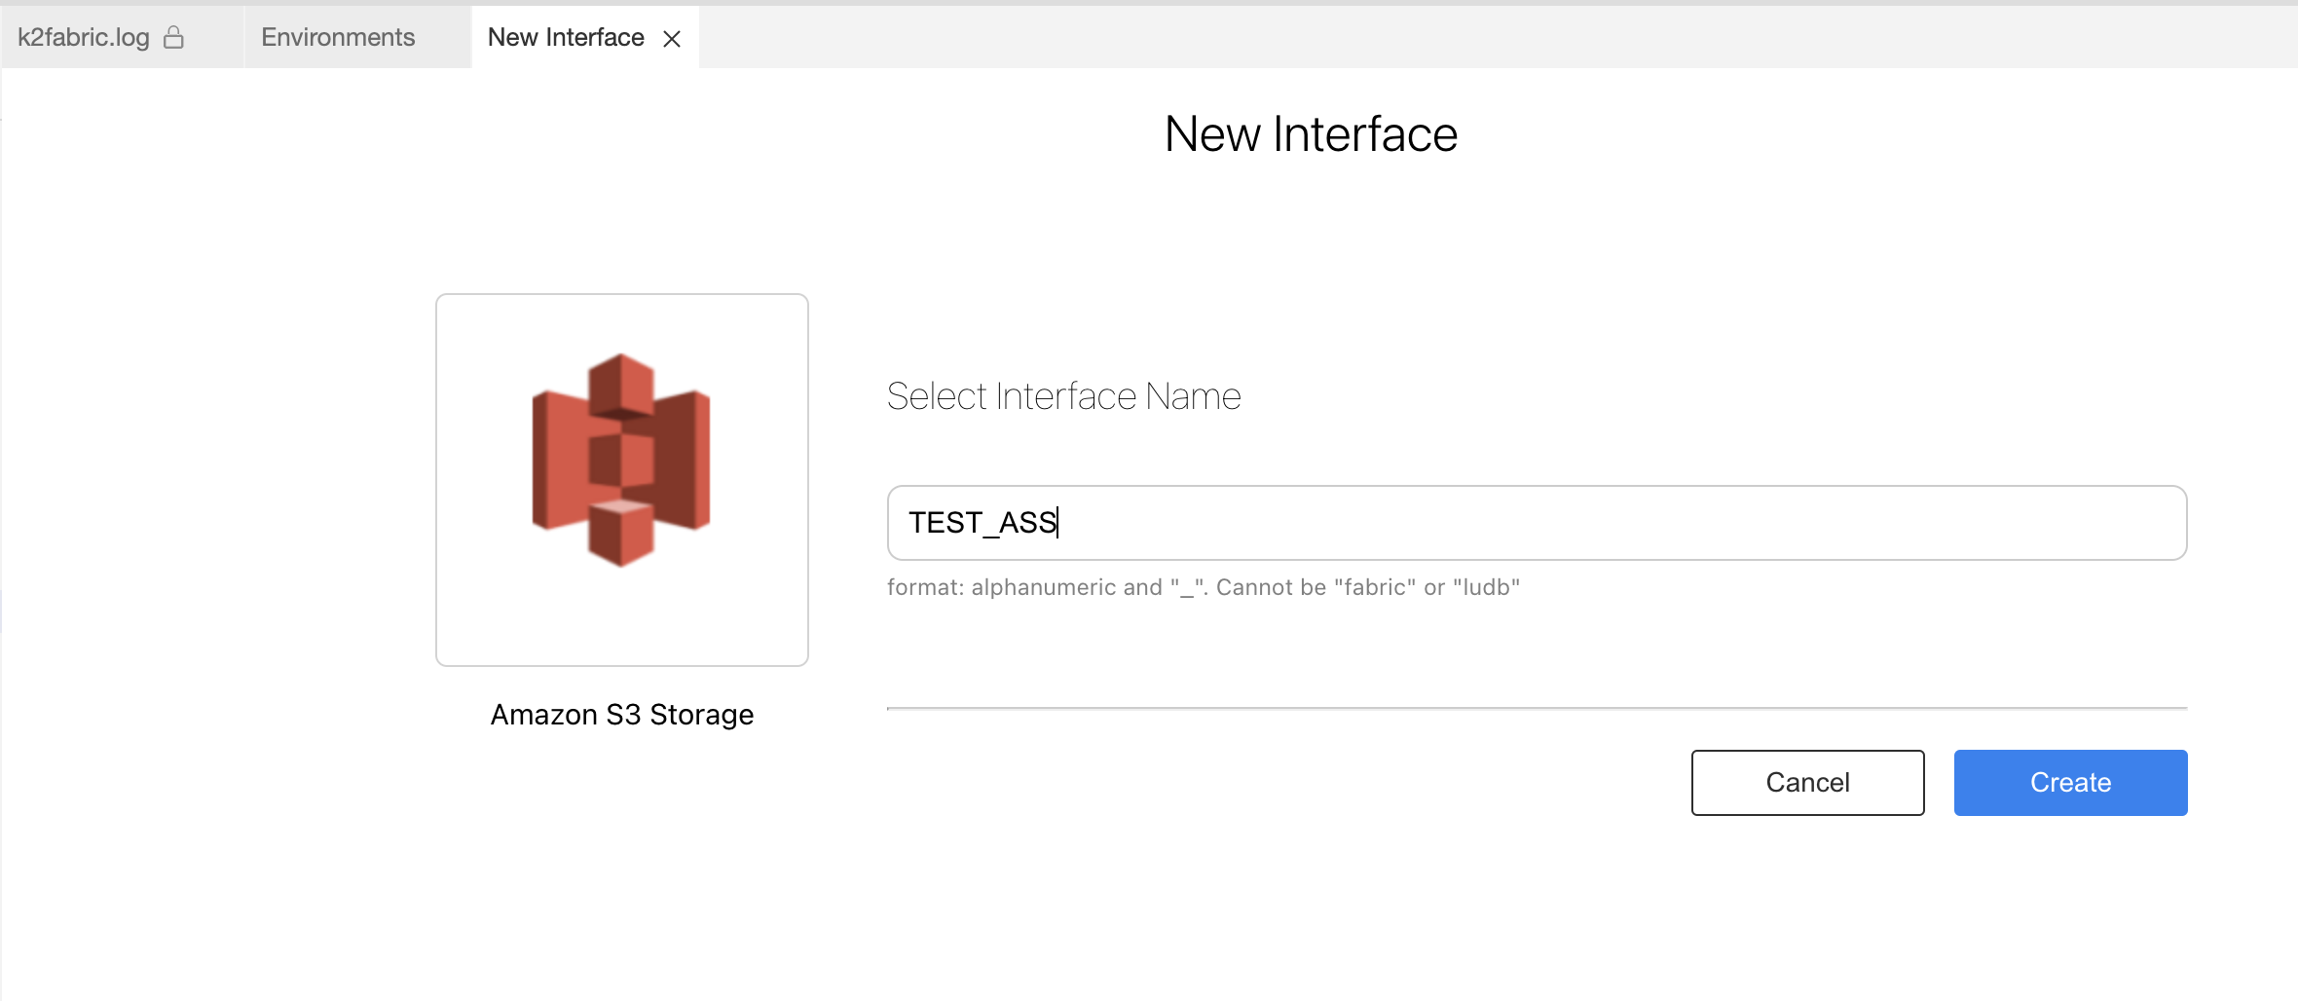Select the New Interface tab label
This screenshot has width=2298, height=1001.
point(566,37)
